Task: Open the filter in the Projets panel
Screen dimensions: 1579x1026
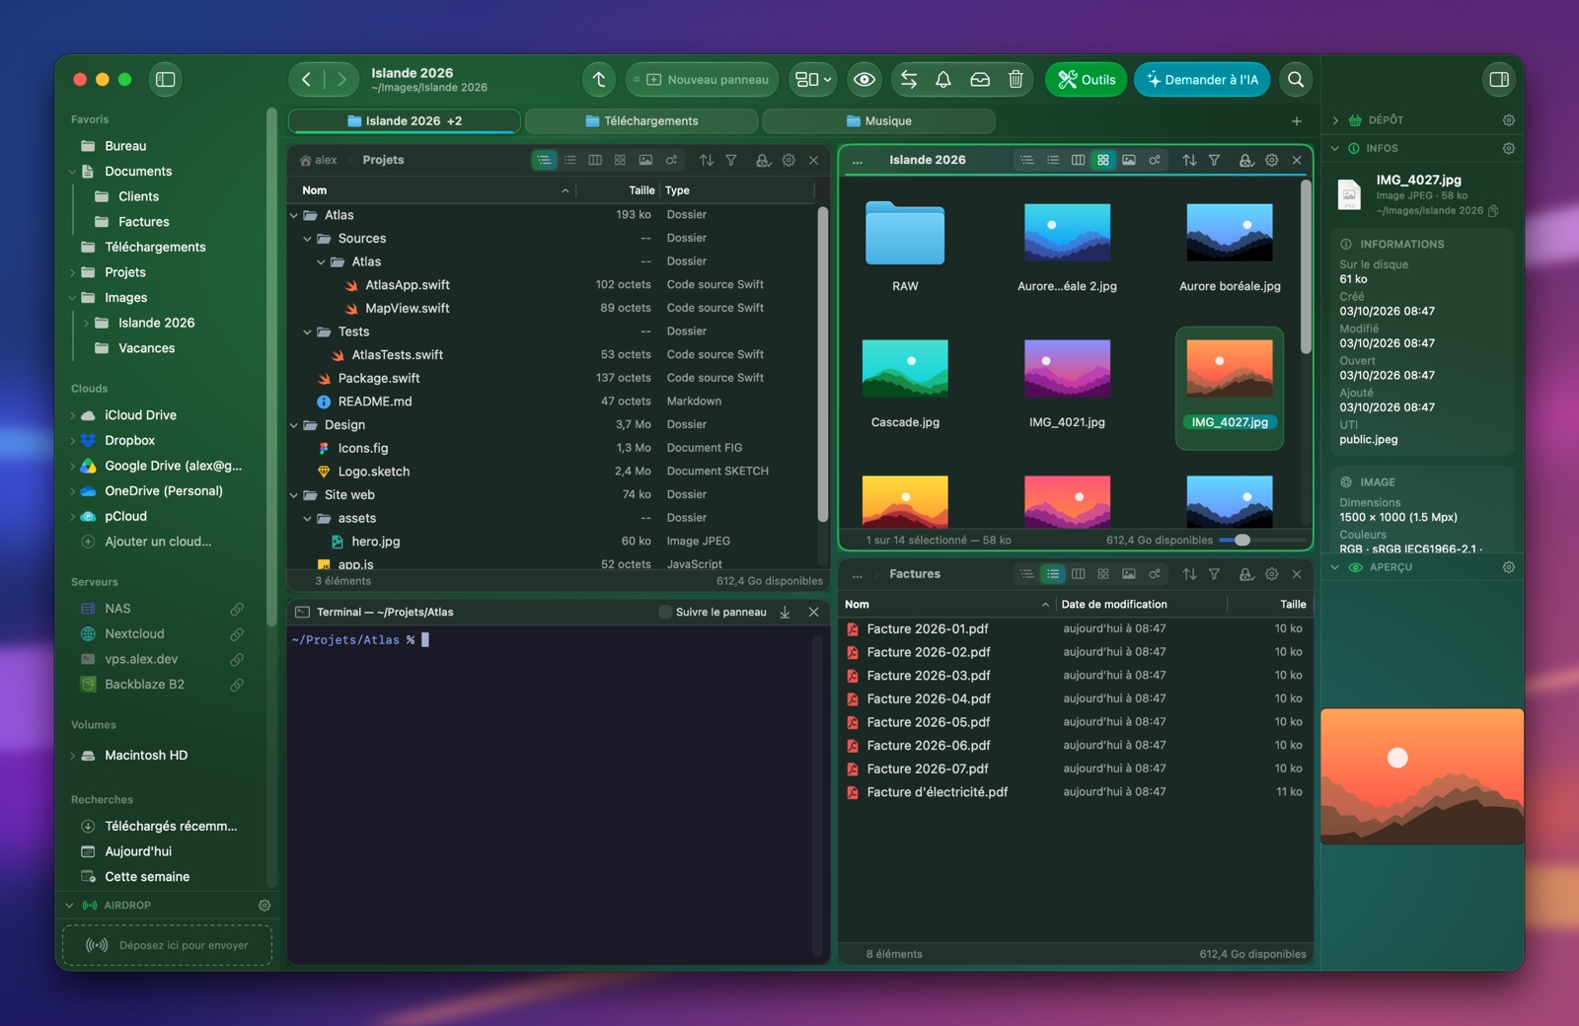Action: (731, 160)
